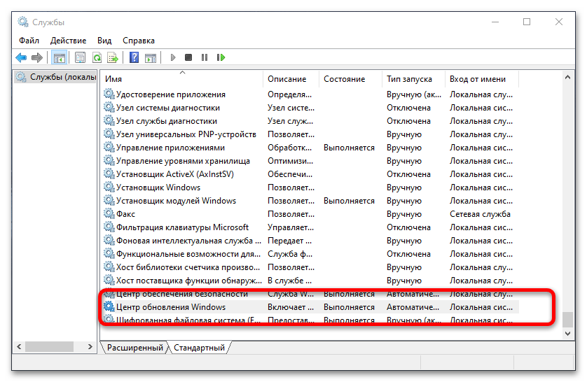Select Хост поставщика функции обнаружения service
The height and width of the screenshot is (382, 587).
(x=310, y=281)
